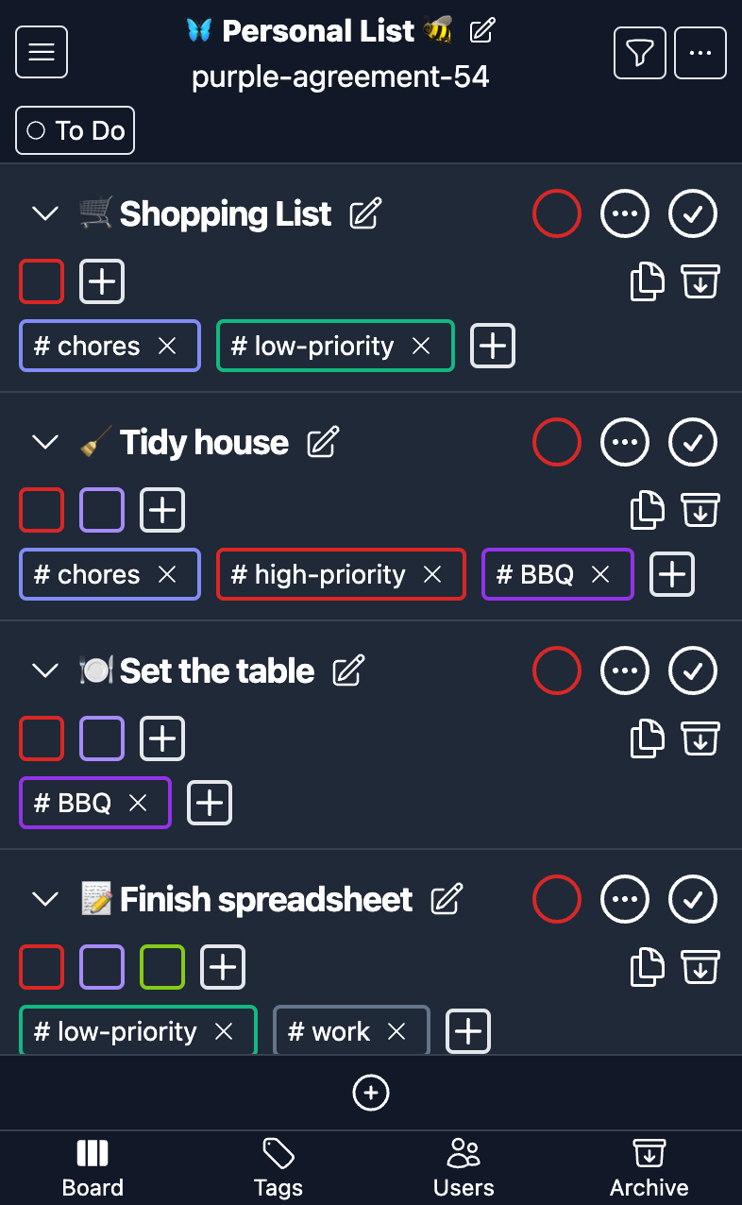Add a tag to Set the table
The height and width of the screenshot is (1205, 742).
(x=210, y=803)
